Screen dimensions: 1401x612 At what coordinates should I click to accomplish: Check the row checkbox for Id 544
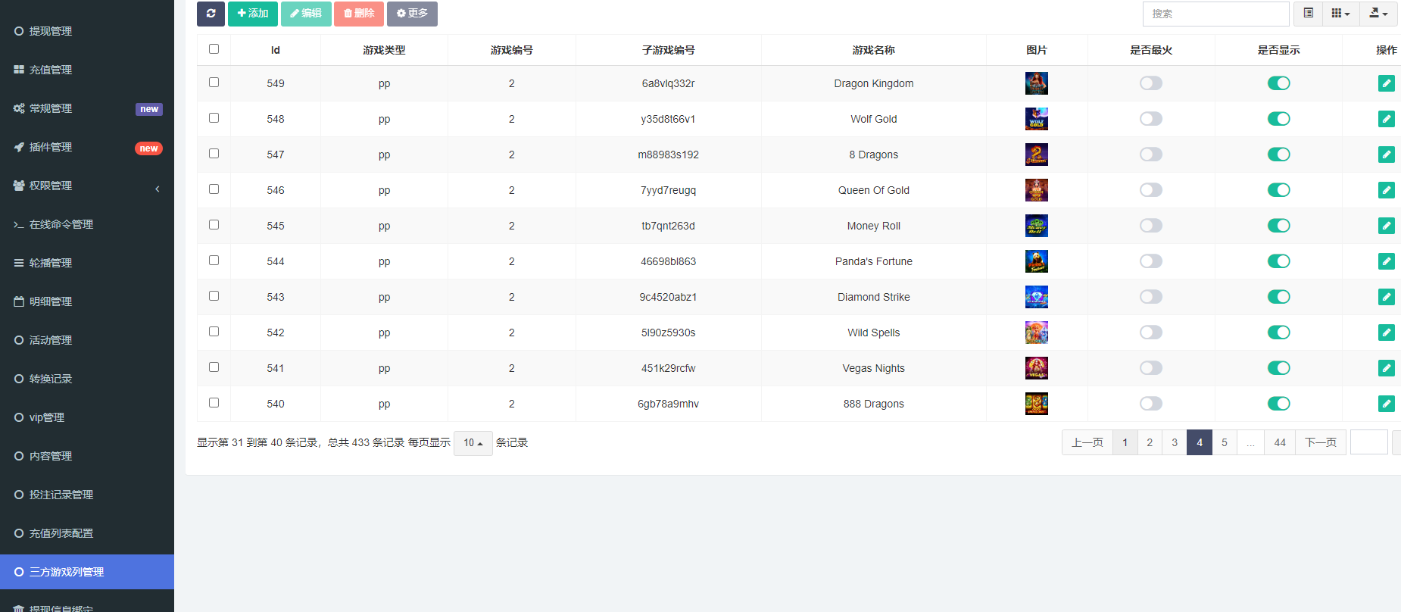click(x=214, y=260)
